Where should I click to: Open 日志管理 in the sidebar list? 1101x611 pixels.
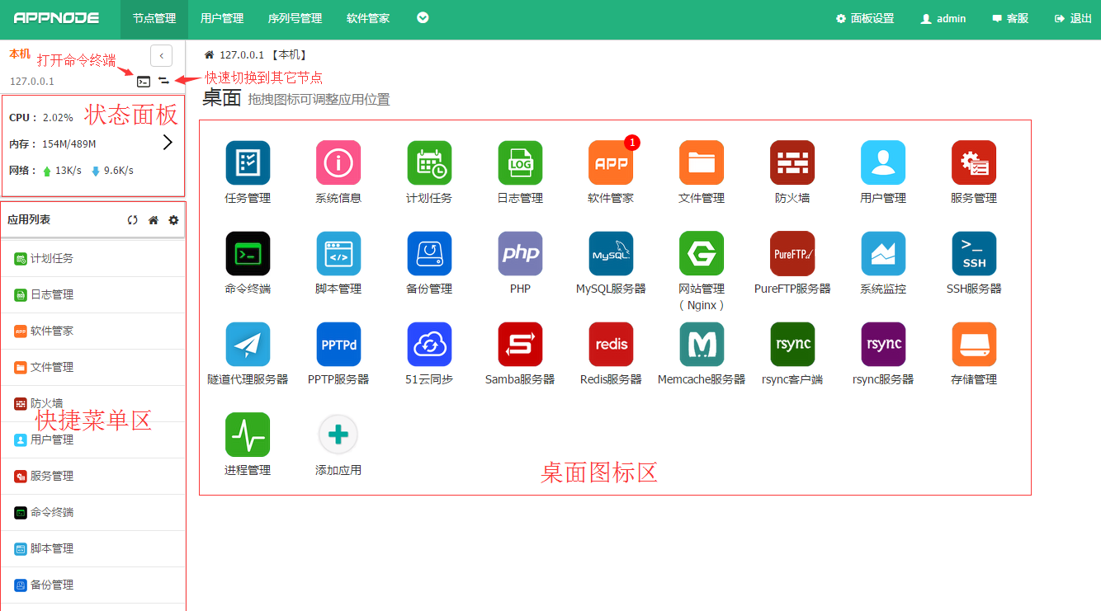tap(92, 294)
